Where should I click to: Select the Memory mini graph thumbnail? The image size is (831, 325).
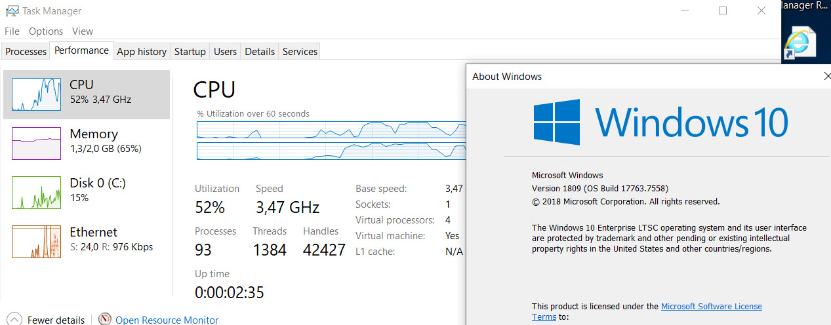[x=37, y=143]
